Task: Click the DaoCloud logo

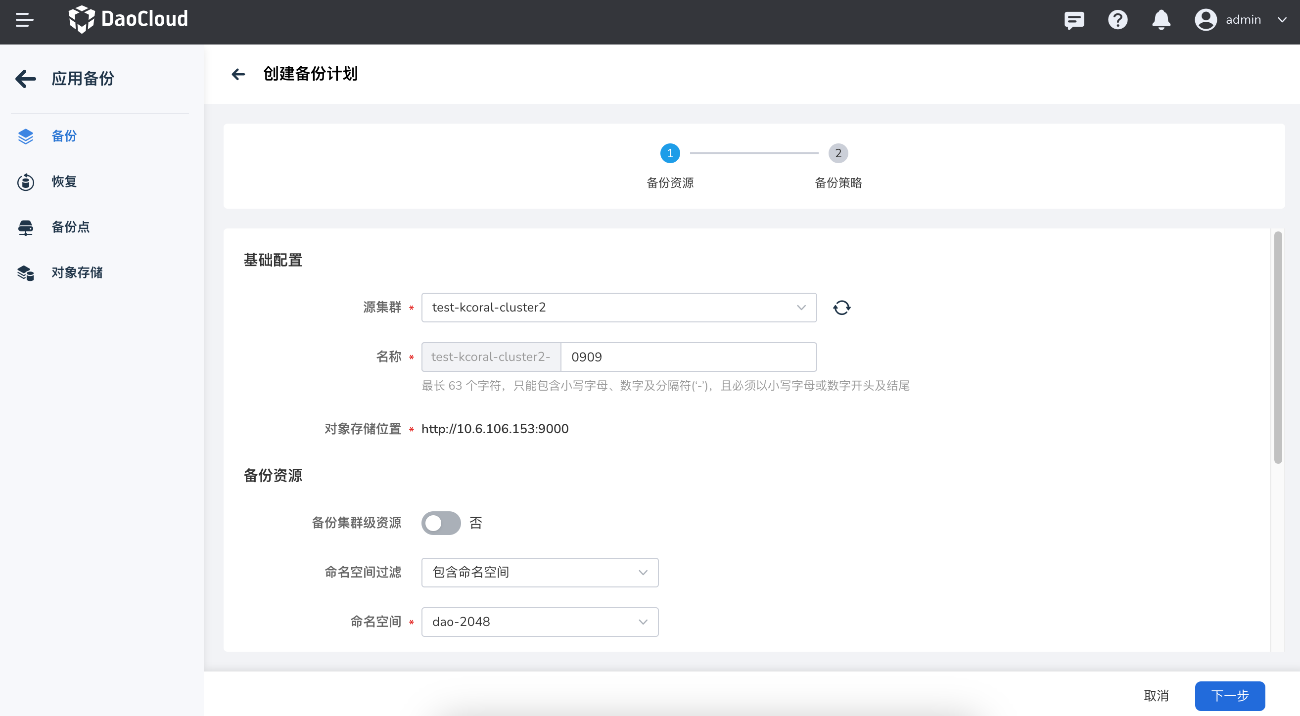Action: coord(128,19)
